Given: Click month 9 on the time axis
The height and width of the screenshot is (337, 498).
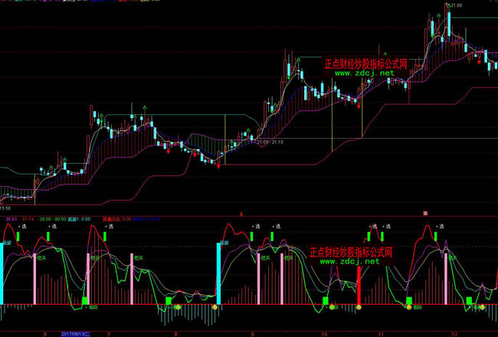Looking at the screenshot, I should pyautogui.click(x=252, y=334).
